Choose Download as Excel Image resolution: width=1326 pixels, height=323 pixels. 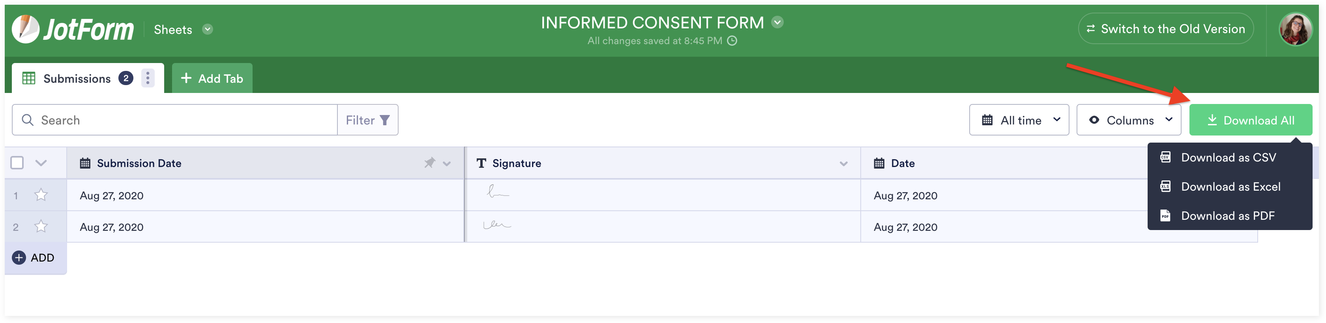pyautogui.click(x=1230, y=186)
